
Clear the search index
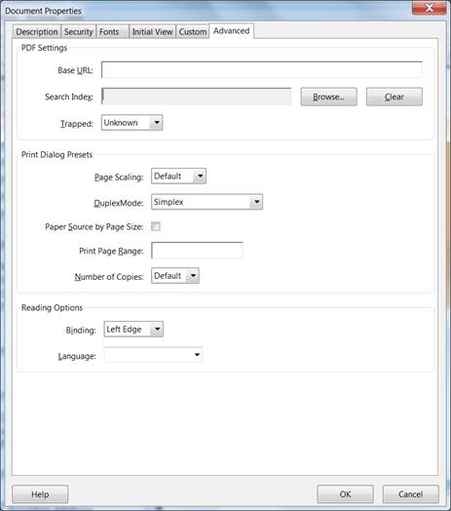(394, 97)
